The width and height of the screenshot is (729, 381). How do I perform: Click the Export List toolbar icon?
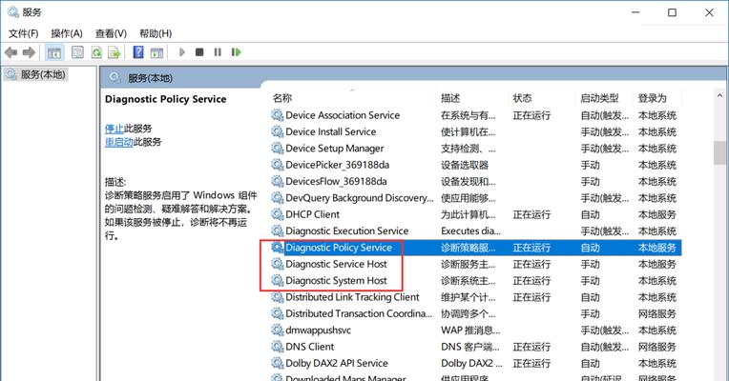[114, 52]
